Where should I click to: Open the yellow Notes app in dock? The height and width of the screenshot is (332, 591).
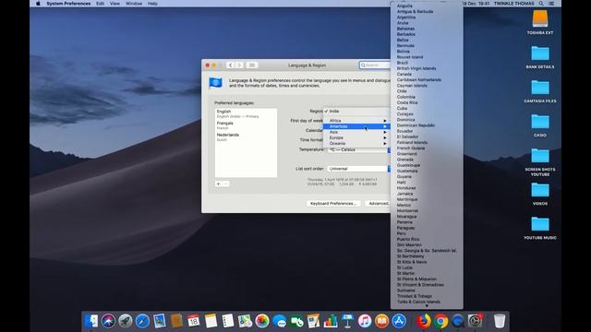pyautogui.click(x=211, y=321)
